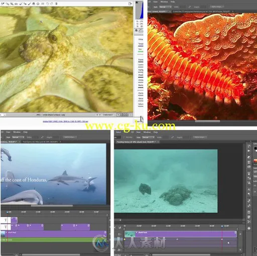Open the Paragraph panel icon in right dock

249,194
